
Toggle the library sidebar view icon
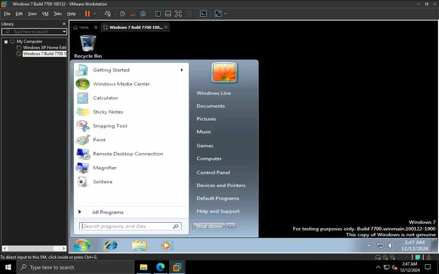pos(158,14)
